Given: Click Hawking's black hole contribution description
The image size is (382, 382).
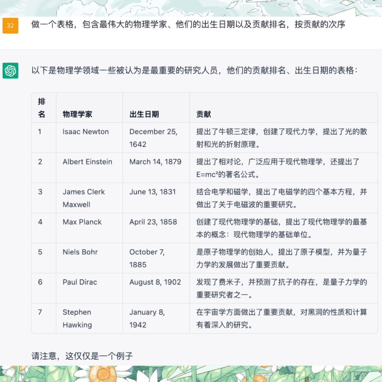Looking at the screenshot, I should point(281,318).
